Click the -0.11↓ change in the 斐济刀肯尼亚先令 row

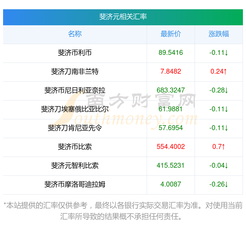pyautogui.click(x=219, y=128)
